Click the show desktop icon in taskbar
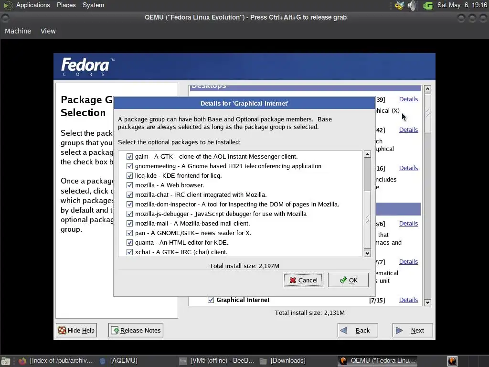The width and height of the screenshot is (489, 367). point(6,361)
